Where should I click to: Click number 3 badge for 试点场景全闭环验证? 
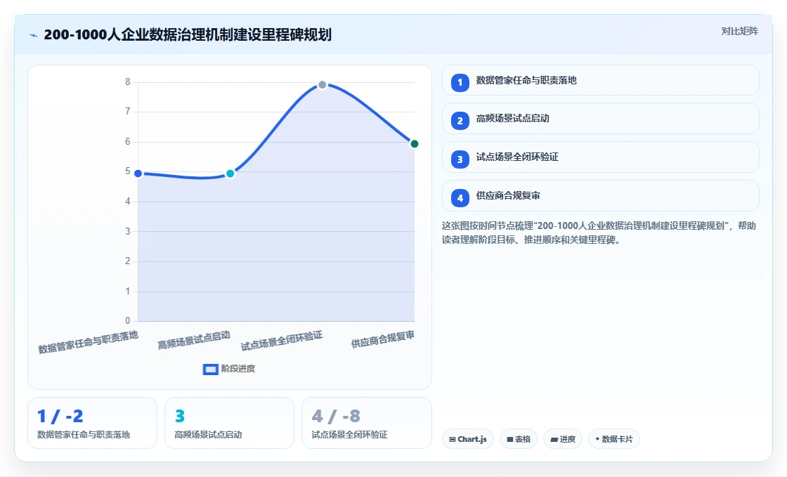[x=460, y=159]
